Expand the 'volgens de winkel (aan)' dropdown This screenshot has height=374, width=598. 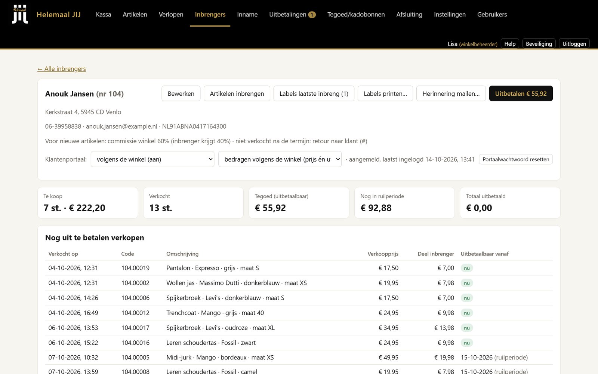click(152, 159)
